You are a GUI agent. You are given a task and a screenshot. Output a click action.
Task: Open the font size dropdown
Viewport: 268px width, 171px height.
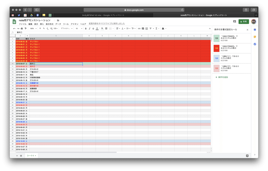coord(79,28)
